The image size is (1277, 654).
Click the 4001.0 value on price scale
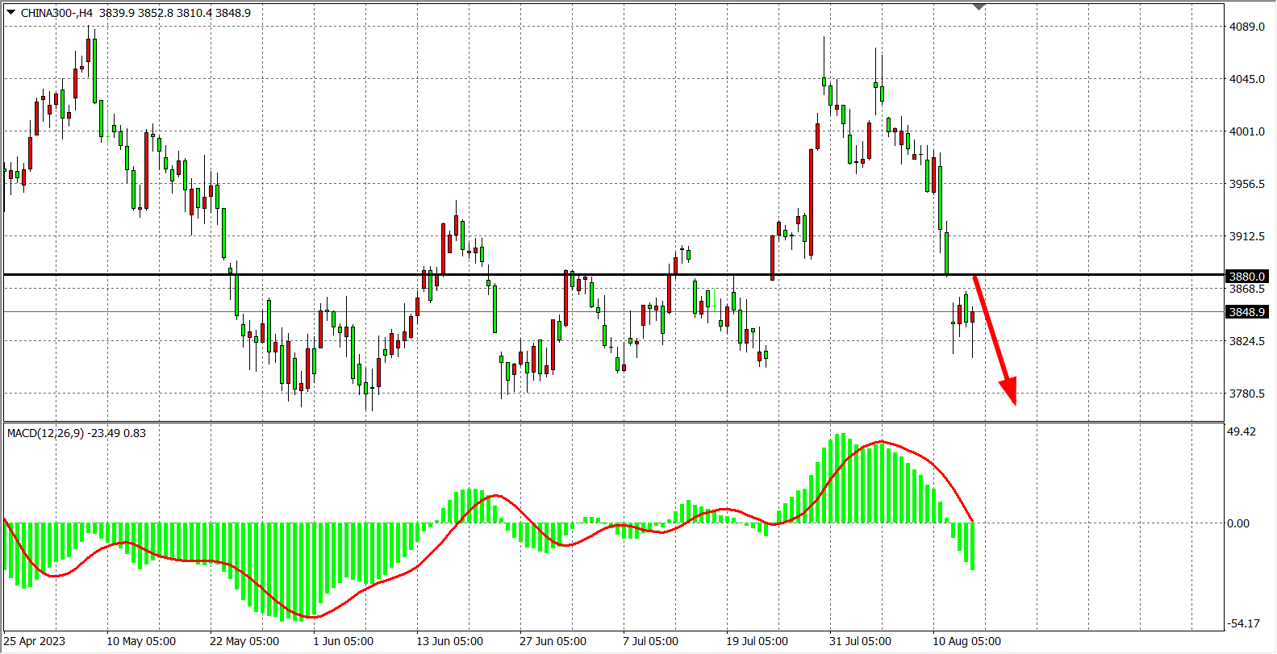pos(1246,131)
